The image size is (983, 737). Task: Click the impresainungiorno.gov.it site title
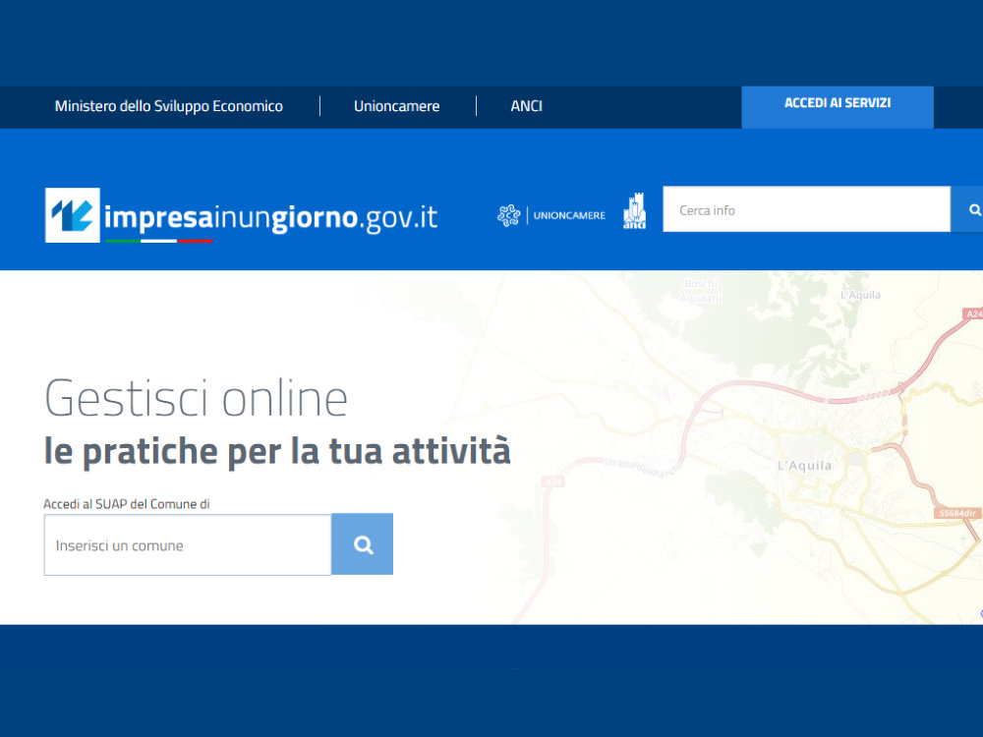(x=271, y=217)
